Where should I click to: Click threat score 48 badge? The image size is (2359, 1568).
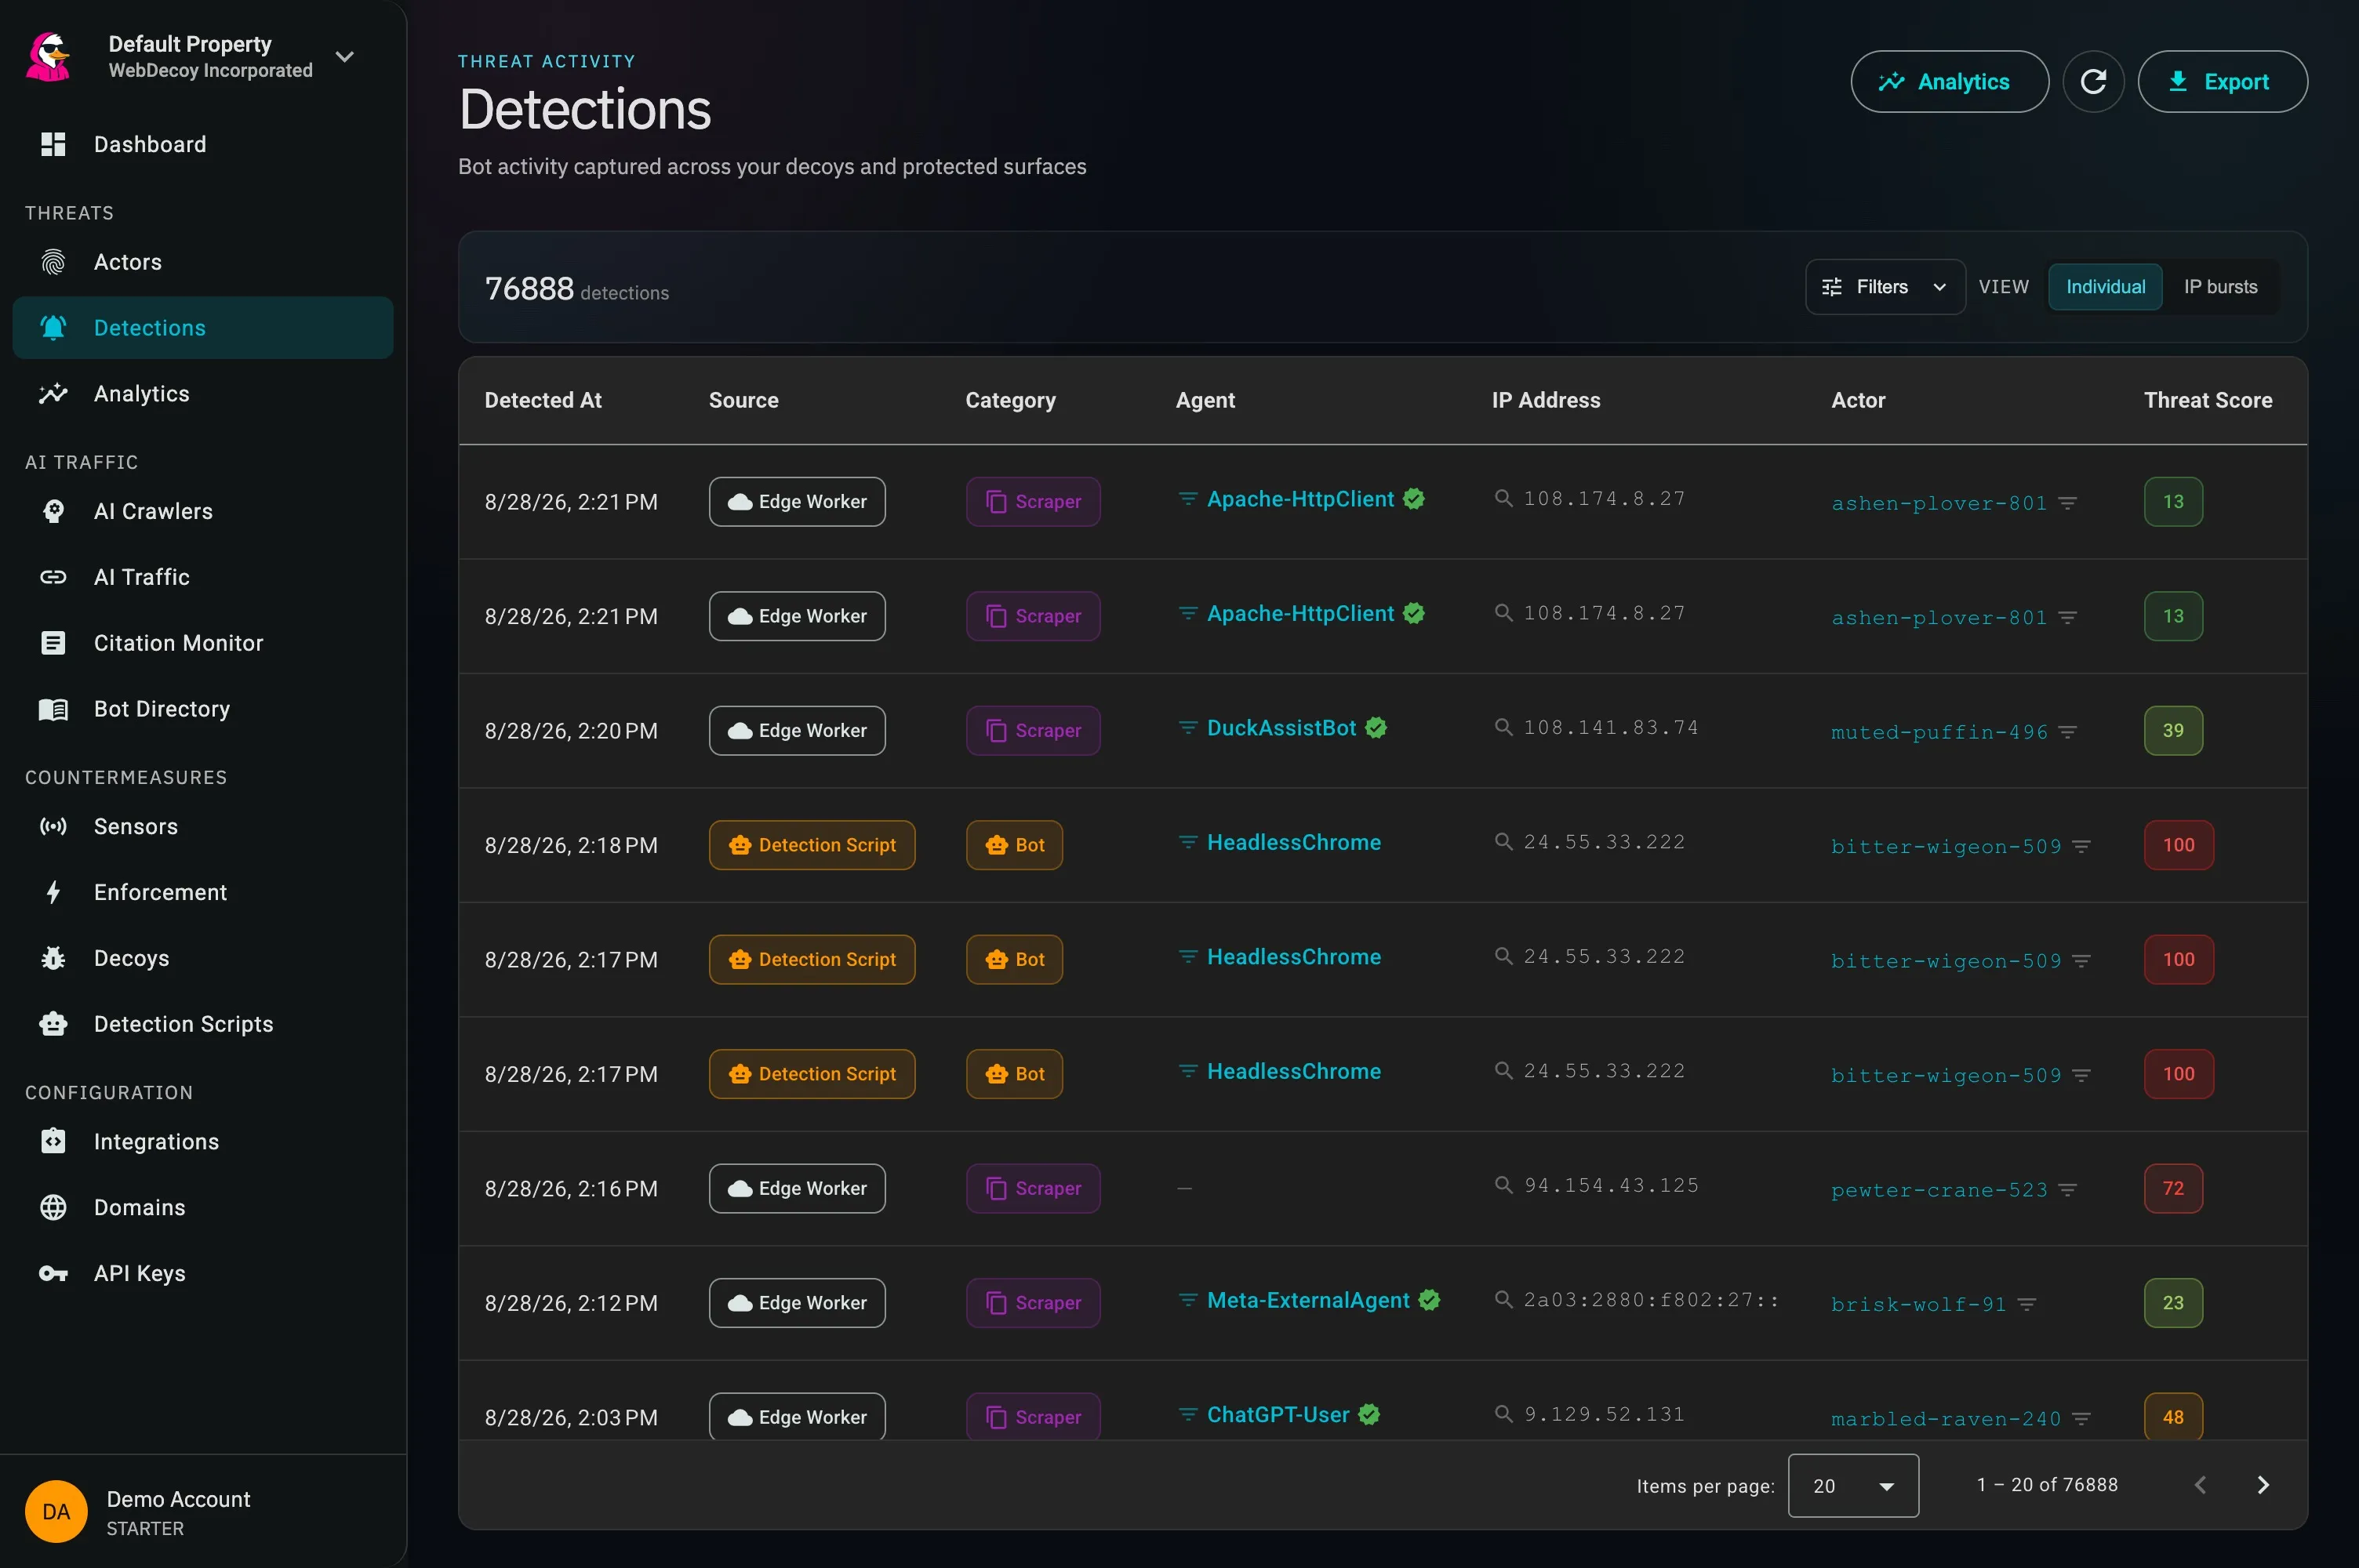[2173, 1417]
